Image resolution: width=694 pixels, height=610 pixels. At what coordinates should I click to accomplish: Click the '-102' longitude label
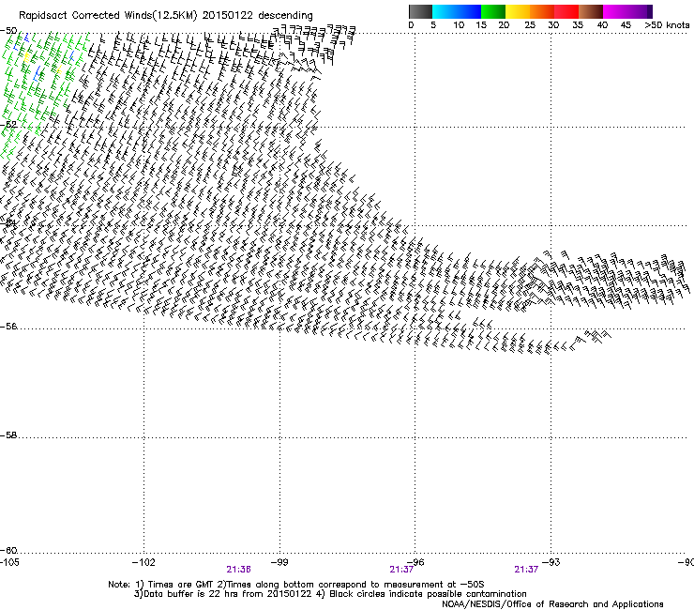tap(143, 562)
